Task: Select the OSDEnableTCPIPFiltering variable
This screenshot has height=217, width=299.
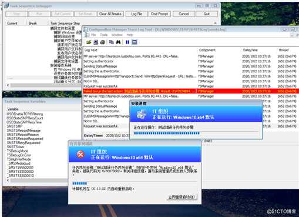Action: click(25, 114)
